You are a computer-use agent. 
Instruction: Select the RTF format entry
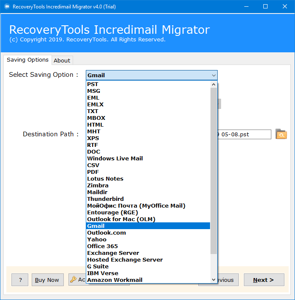tap(148, 145)
